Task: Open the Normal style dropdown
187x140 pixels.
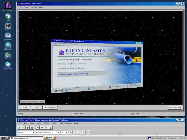Action: pyautogui.click(x=26, y=132)
